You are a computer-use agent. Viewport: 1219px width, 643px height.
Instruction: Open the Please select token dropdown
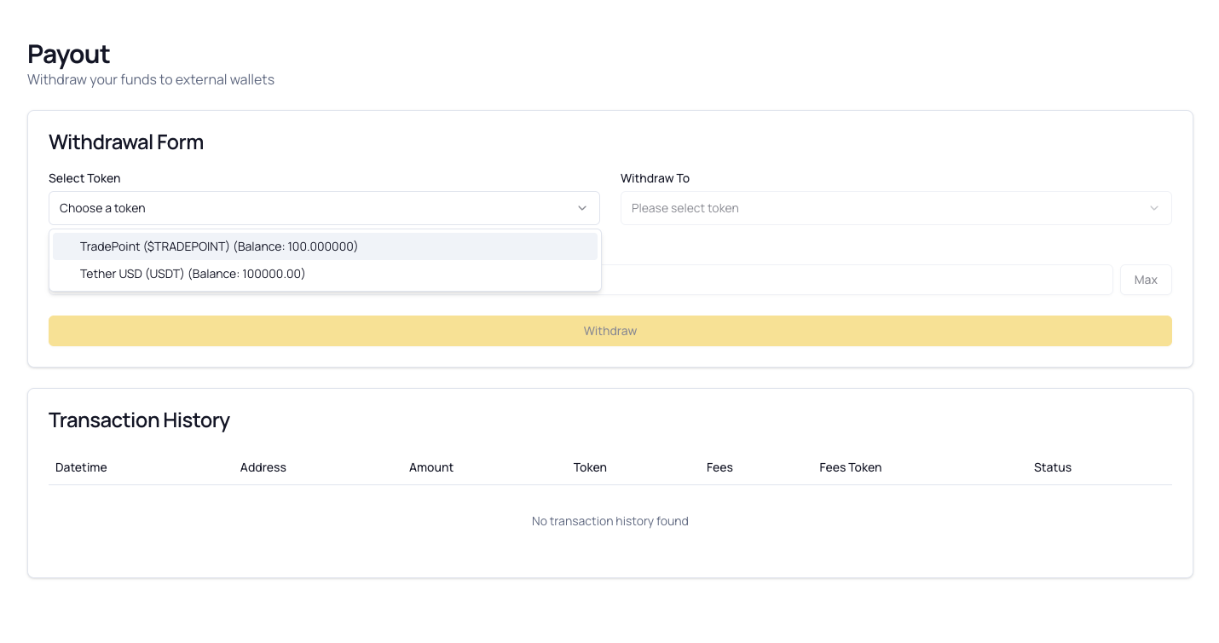895,207
